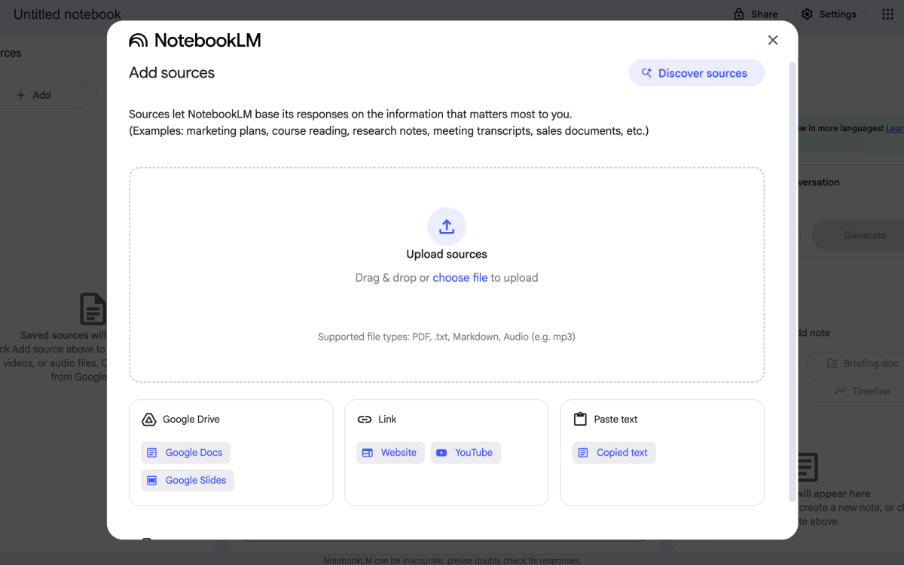Click the Untitled notebook title
The image size is (904, 565).
[67, 14]
